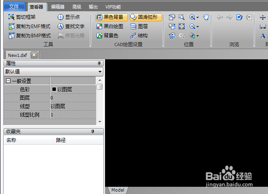The height and width of the screenshot is (194, 268).
Task: Click the back arrow in 浏览
Action: [220, 17]
